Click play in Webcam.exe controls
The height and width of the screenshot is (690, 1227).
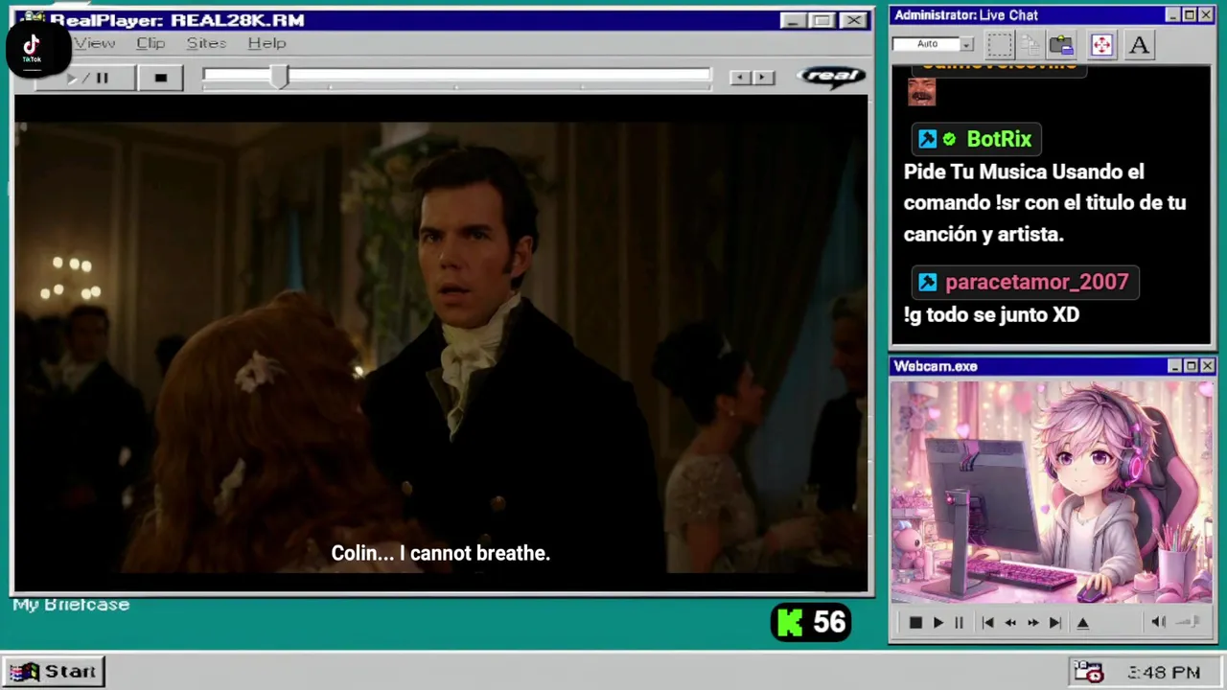(938, 623)
